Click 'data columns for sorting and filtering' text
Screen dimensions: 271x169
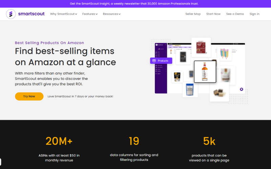(x=134, y=157)
